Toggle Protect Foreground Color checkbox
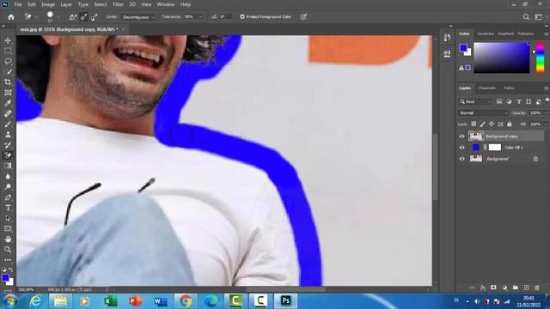Screen dimensions: 550x309 pos(242,17)
